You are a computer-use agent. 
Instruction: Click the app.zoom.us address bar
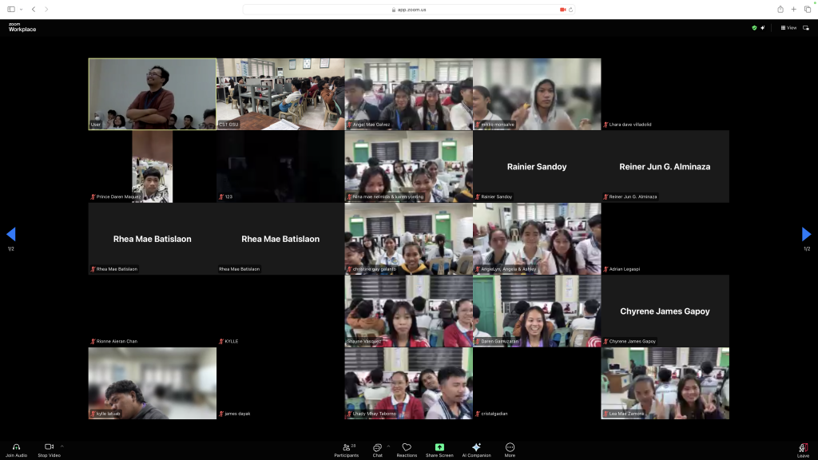coord(408,10)
